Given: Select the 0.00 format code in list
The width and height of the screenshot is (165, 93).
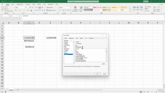Looking at the screenshot, I should click(x=77, y=51).
